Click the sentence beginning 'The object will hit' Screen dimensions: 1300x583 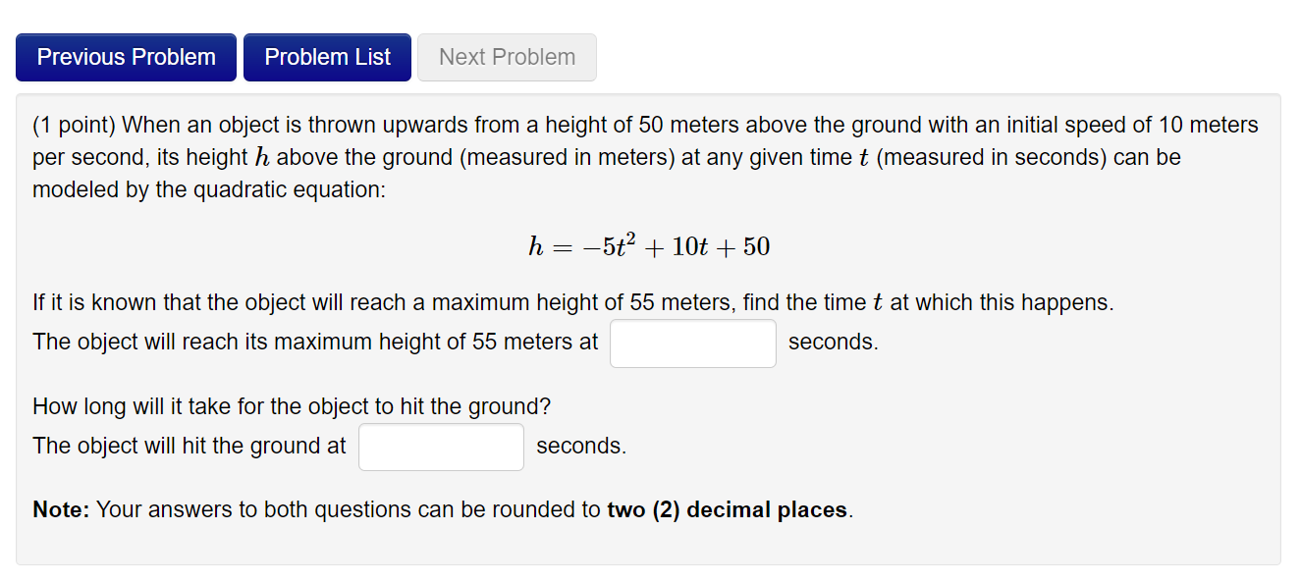pyautogui.click(x=189, y=446)
